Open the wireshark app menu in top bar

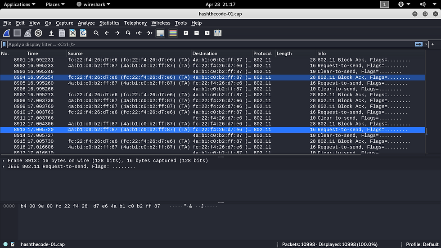94,5
